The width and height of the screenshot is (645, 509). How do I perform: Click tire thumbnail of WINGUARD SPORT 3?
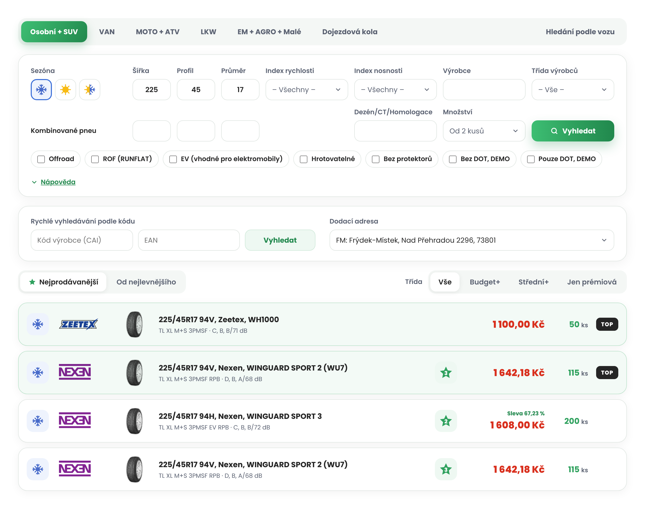(135, 421)
